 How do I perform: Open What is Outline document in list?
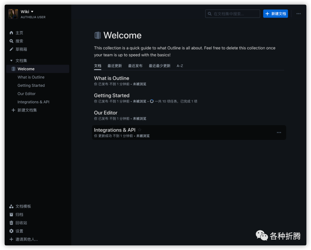(x=111, y=78)
